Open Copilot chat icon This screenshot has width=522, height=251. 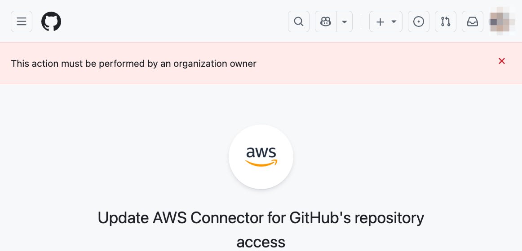(326, 22)
